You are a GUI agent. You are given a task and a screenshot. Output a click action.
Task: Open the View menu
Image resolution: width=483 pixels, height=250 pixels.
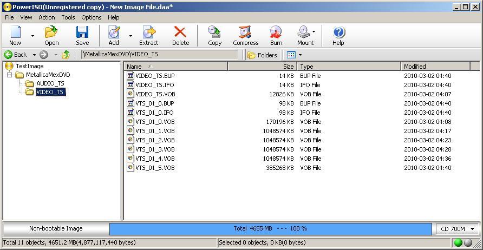pos(26,17)
